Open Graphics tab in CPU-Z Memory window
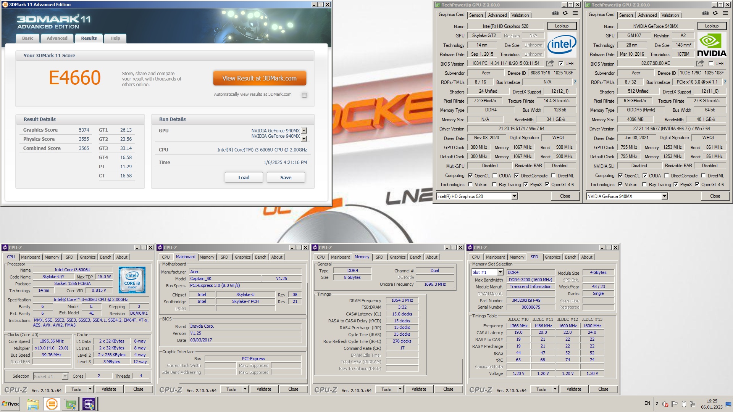 point(398,257)
